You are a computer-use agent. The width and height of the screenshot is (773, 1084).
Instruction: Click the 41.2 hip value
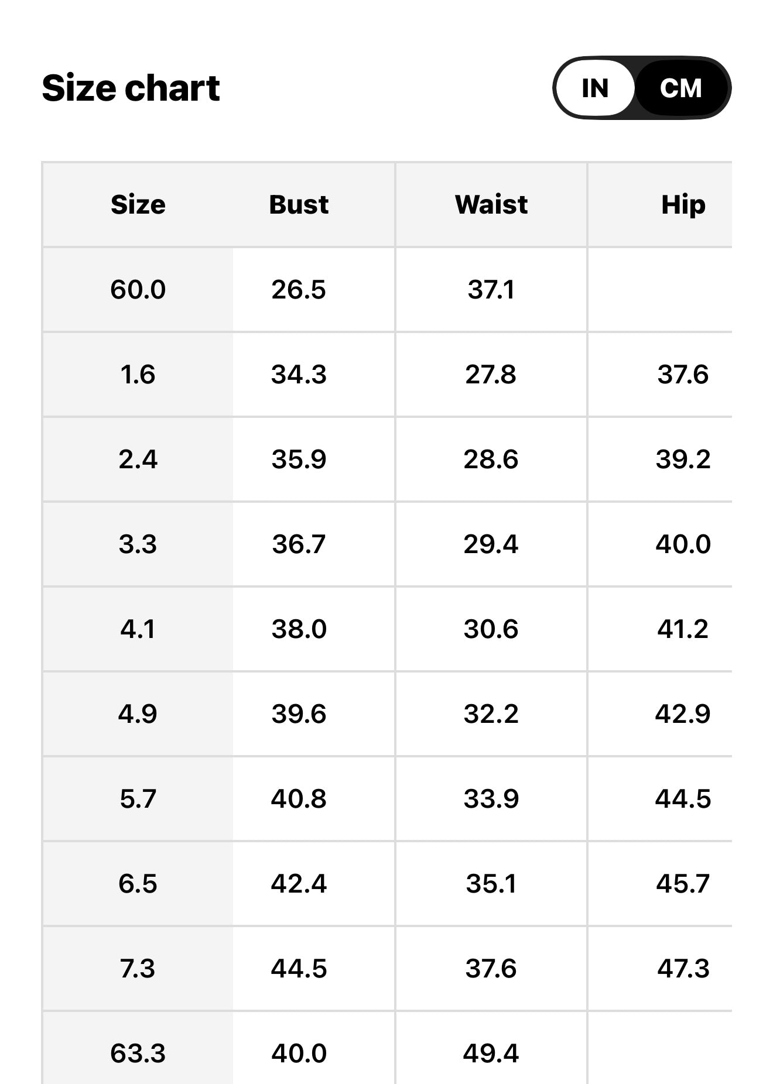683,629
